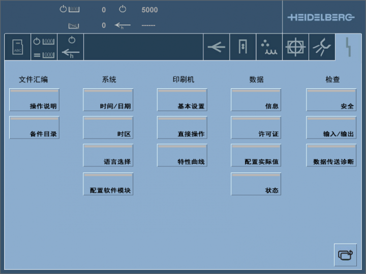Open 配置实际值 button
Screen dimensions: 366x274
tap(256, 155)
